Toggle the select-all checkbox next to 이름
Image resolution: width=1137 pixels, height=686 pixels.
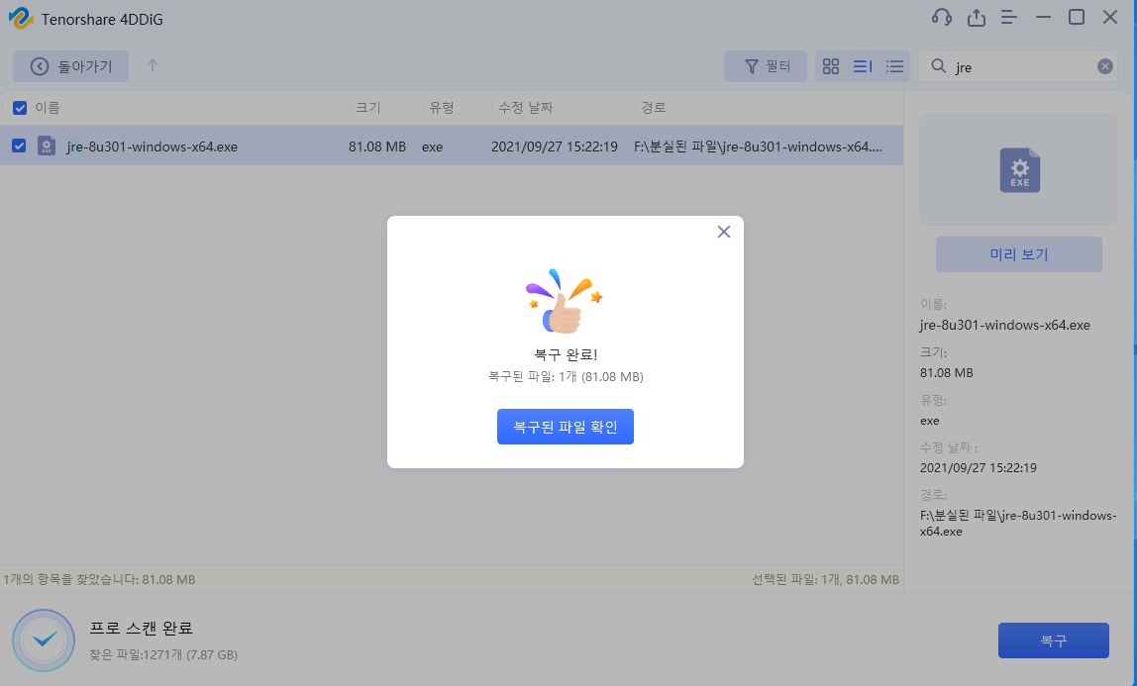(20, 108)
